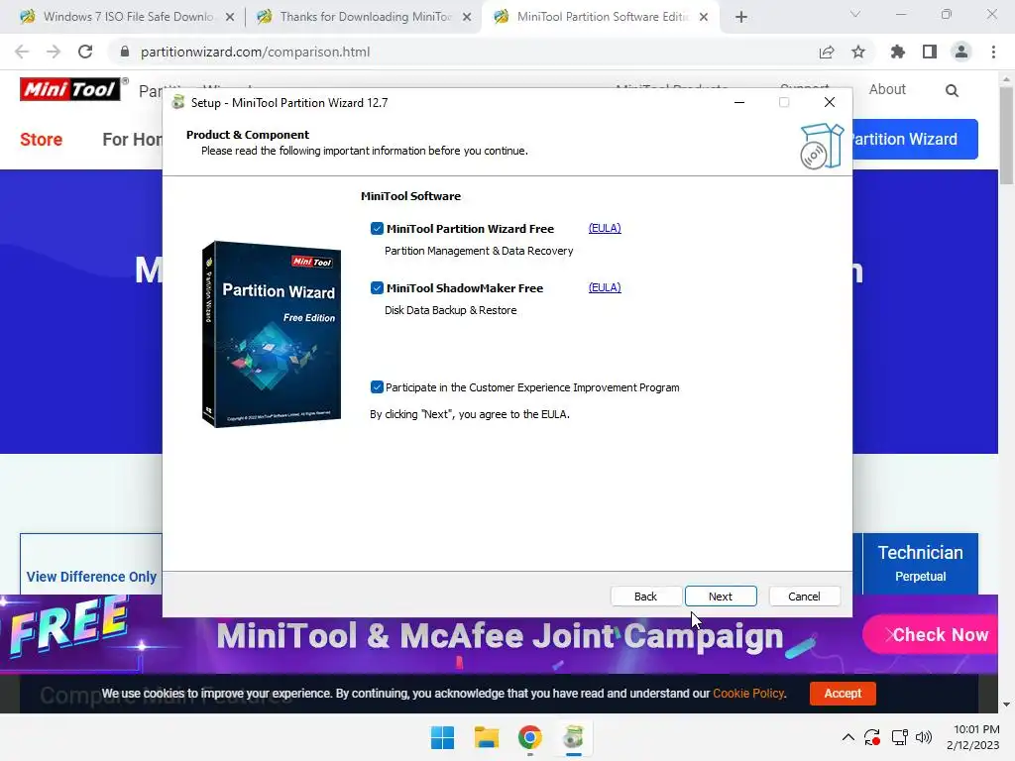Cancel the MiniTool setup
1015x761 pixels.
pos(804,596)
